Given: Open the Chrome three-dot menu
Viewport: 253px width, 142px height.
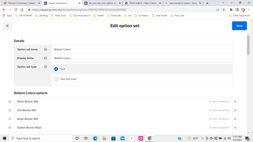Looking at the screenshot, I should click(x=249, y=10).
